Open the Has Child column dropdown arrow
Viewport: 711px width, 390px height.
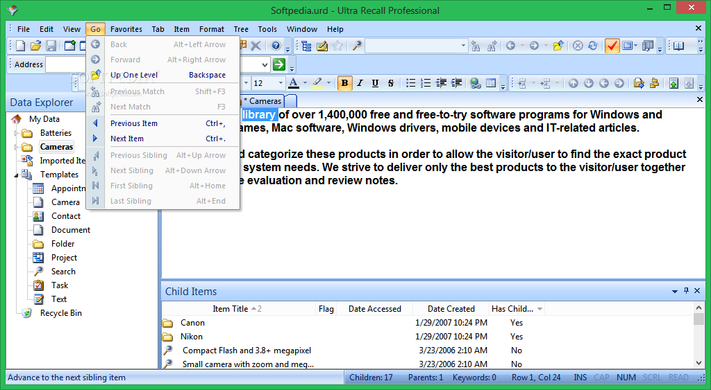pos(539,309)
